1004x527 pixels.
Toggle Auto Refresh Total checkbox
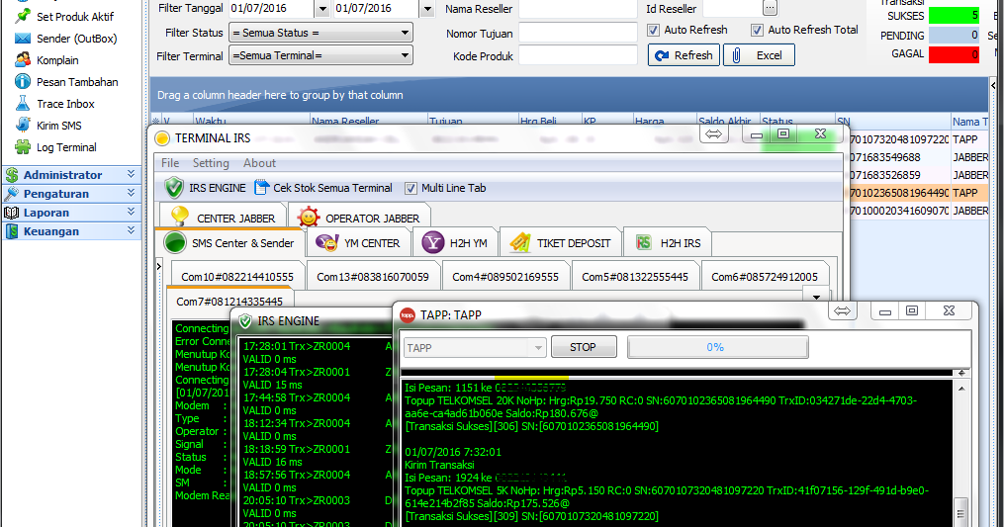point(757,30)
